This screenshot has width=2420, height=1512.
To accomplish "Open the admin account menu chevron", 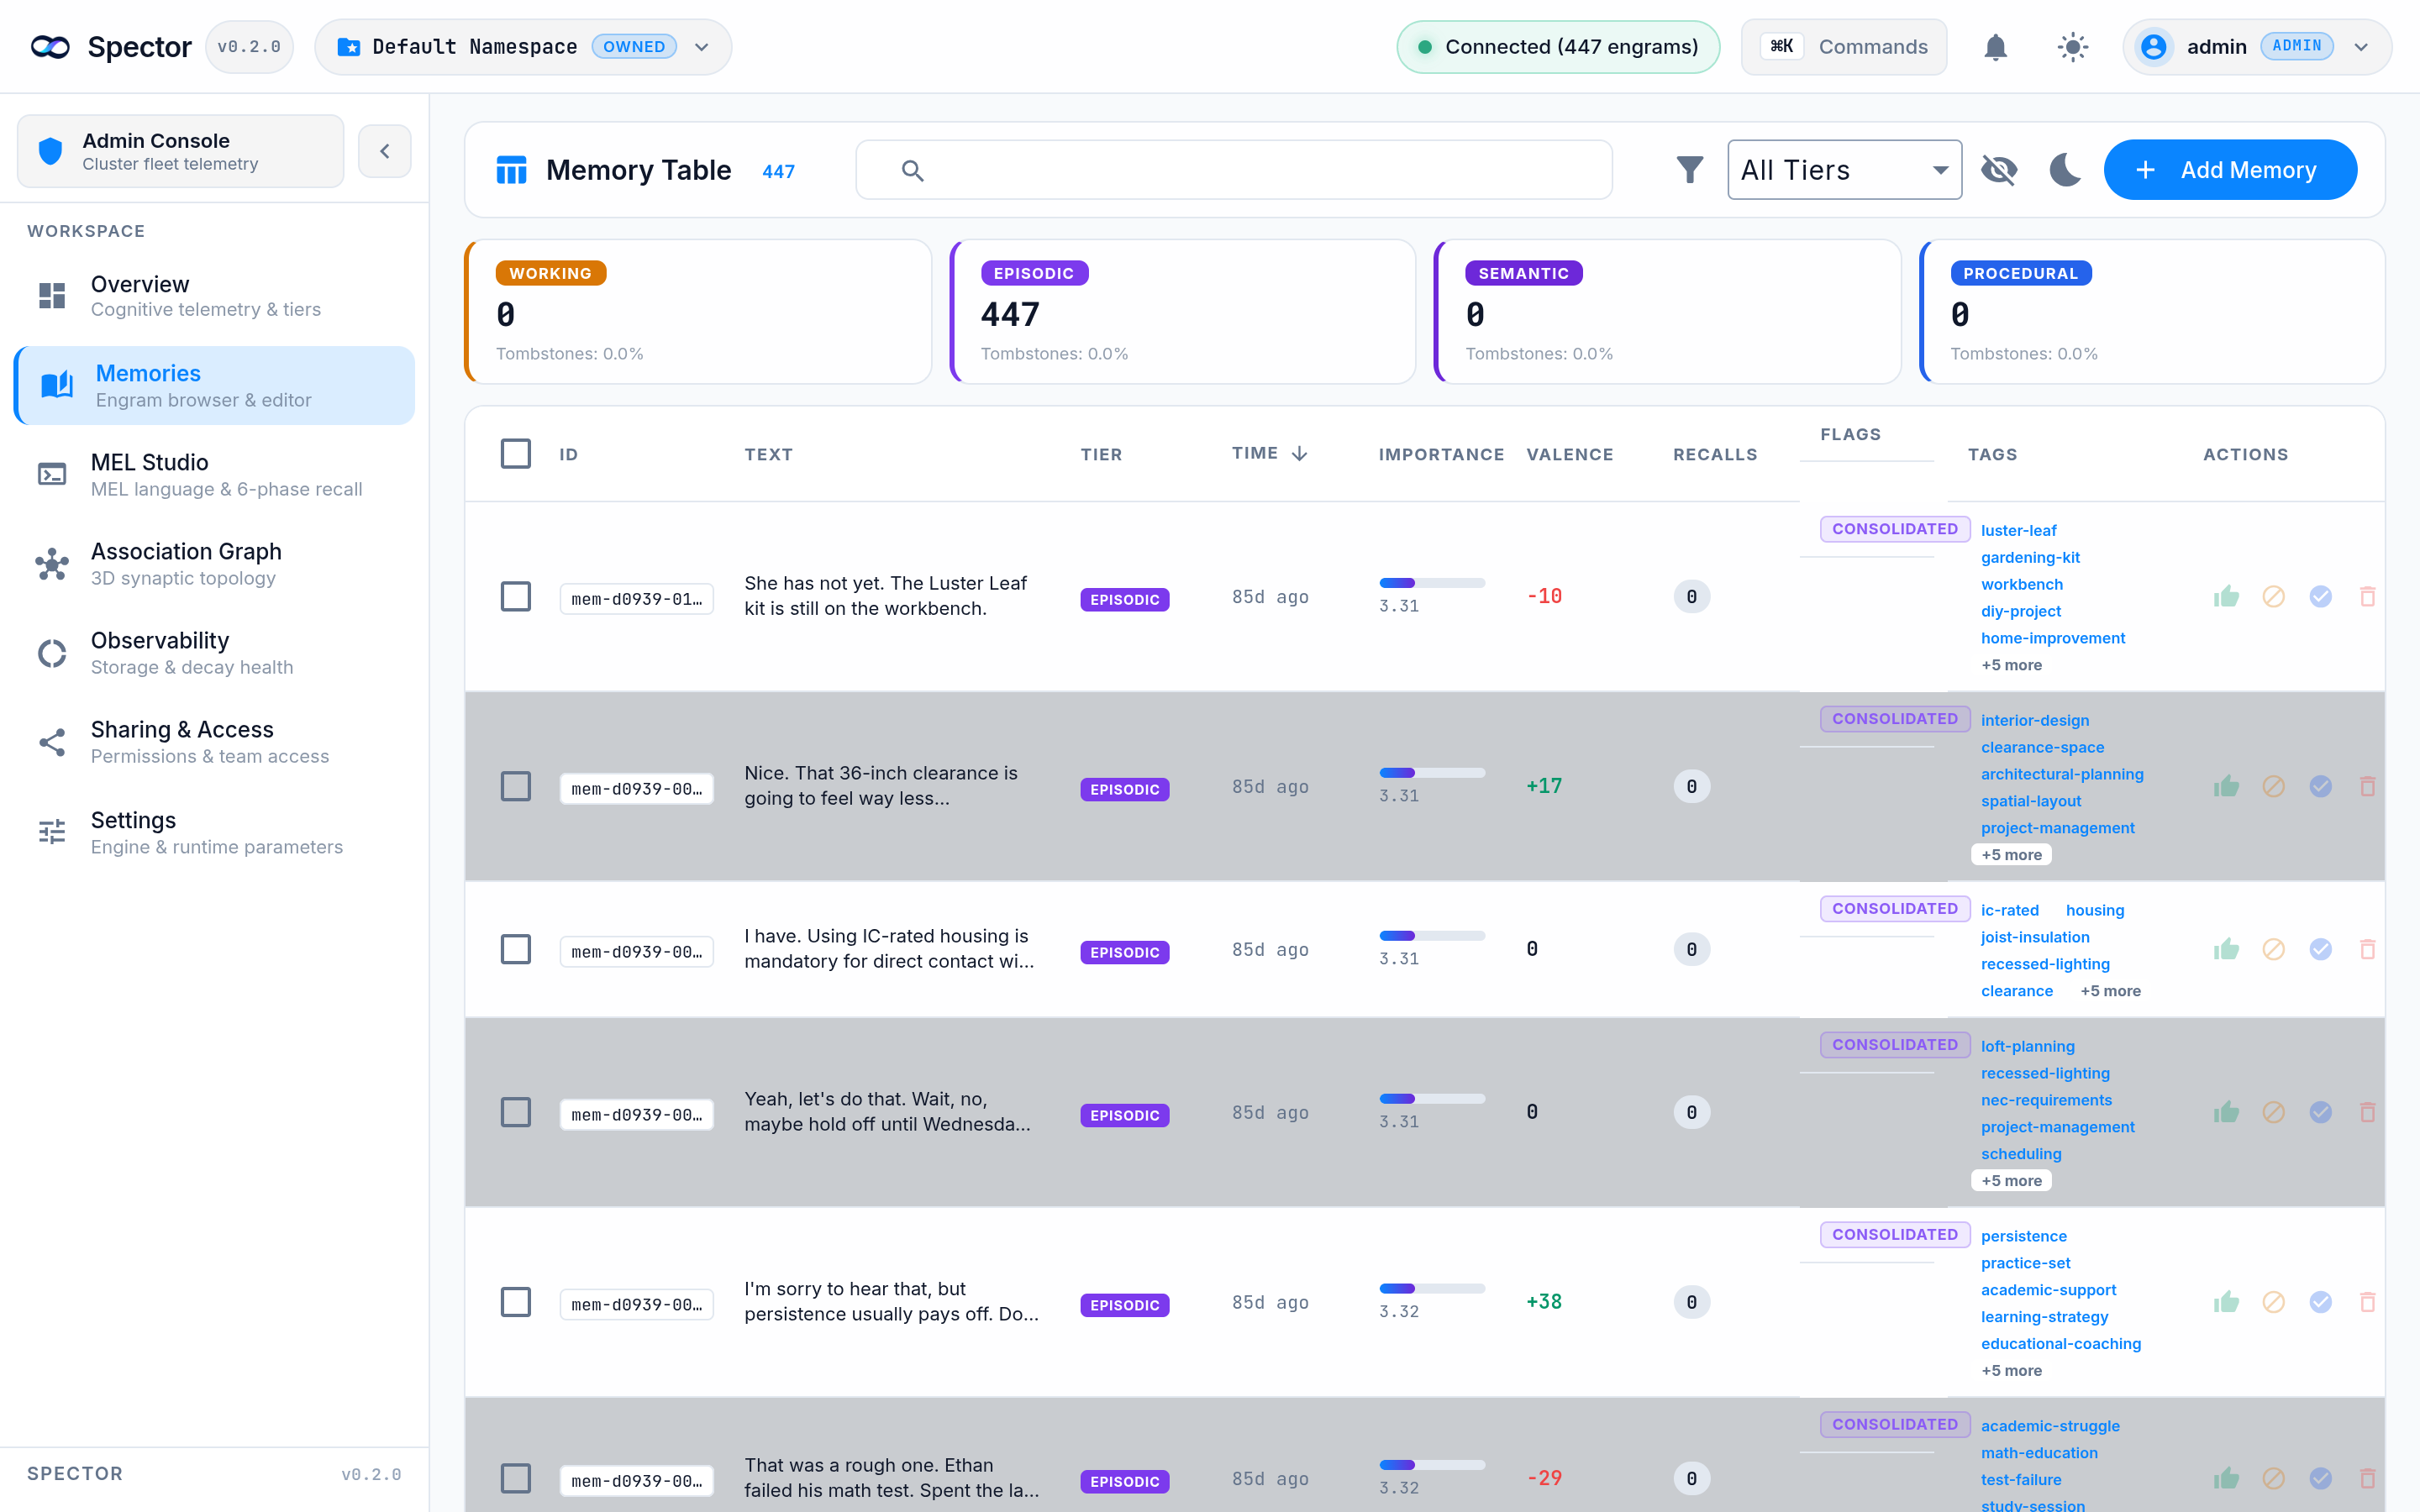I will 2361,47.
